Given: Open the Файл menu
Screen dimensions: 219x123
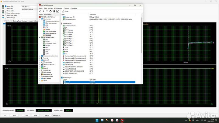Looking at the screenshot, I should coord(40,9).
